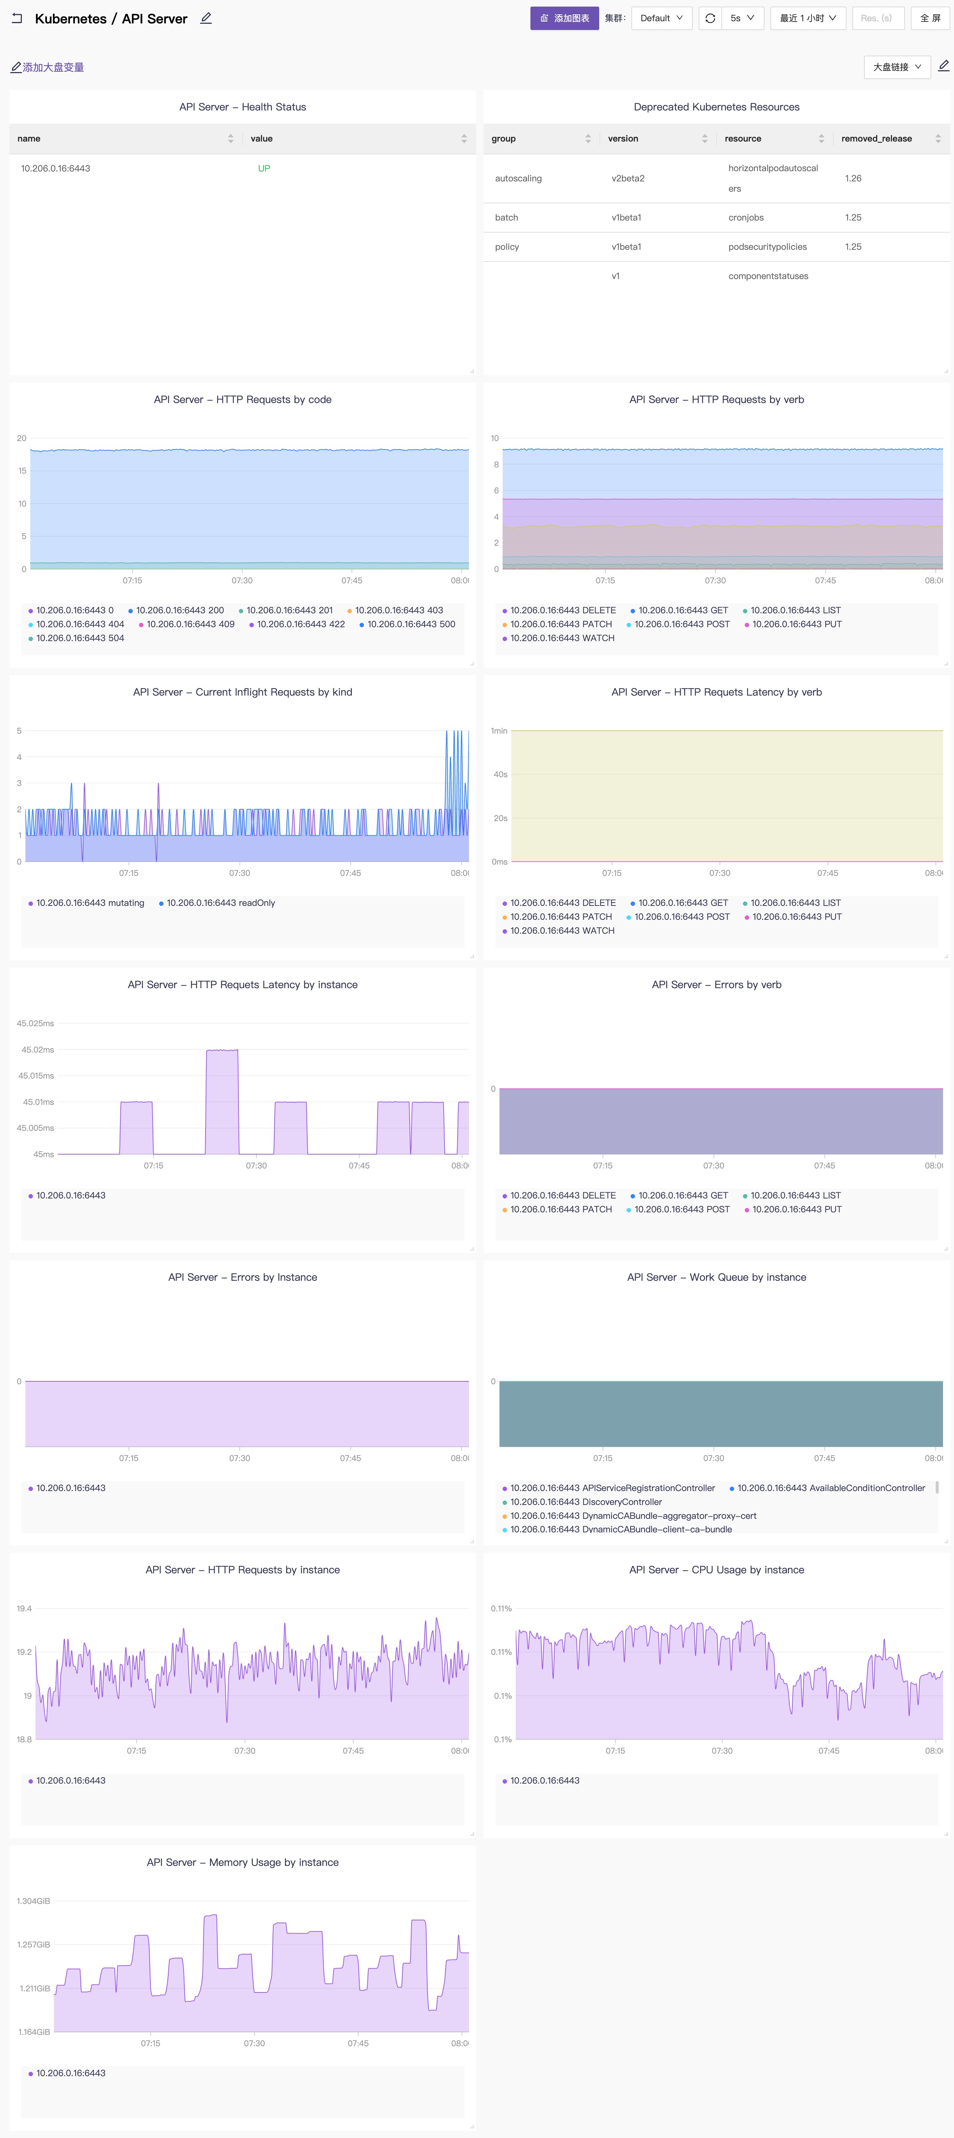Viewport: 954px width, 2138px height.
Task: Click API Server – Errors by verb title
Action: [717, 985]
